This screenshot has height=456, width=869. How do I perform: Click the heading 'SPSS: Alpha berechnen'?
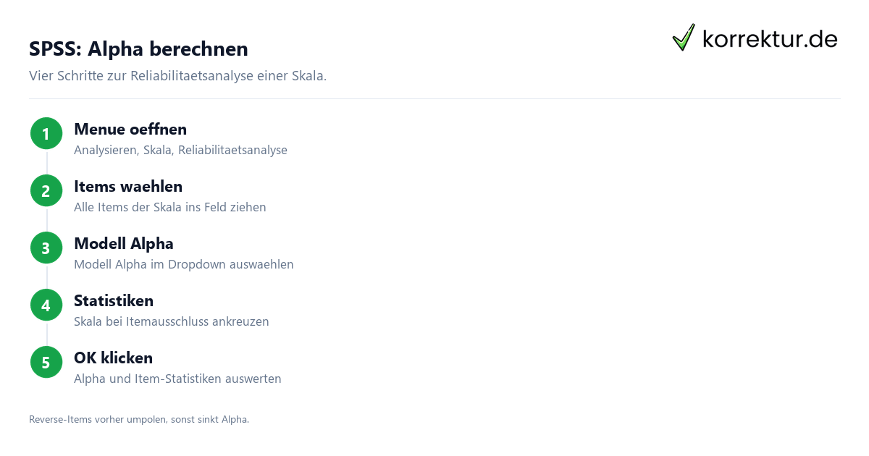138,49
